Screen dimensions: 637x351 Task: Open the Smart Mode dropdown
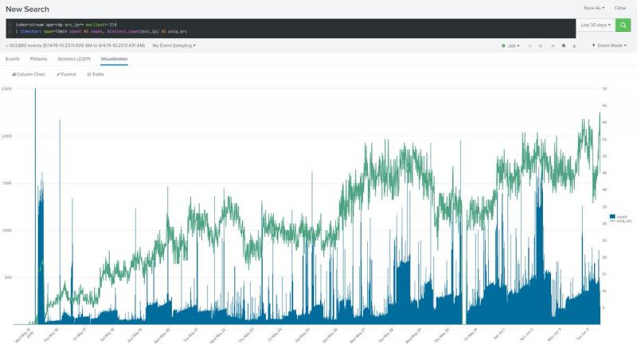pos(610,45)
